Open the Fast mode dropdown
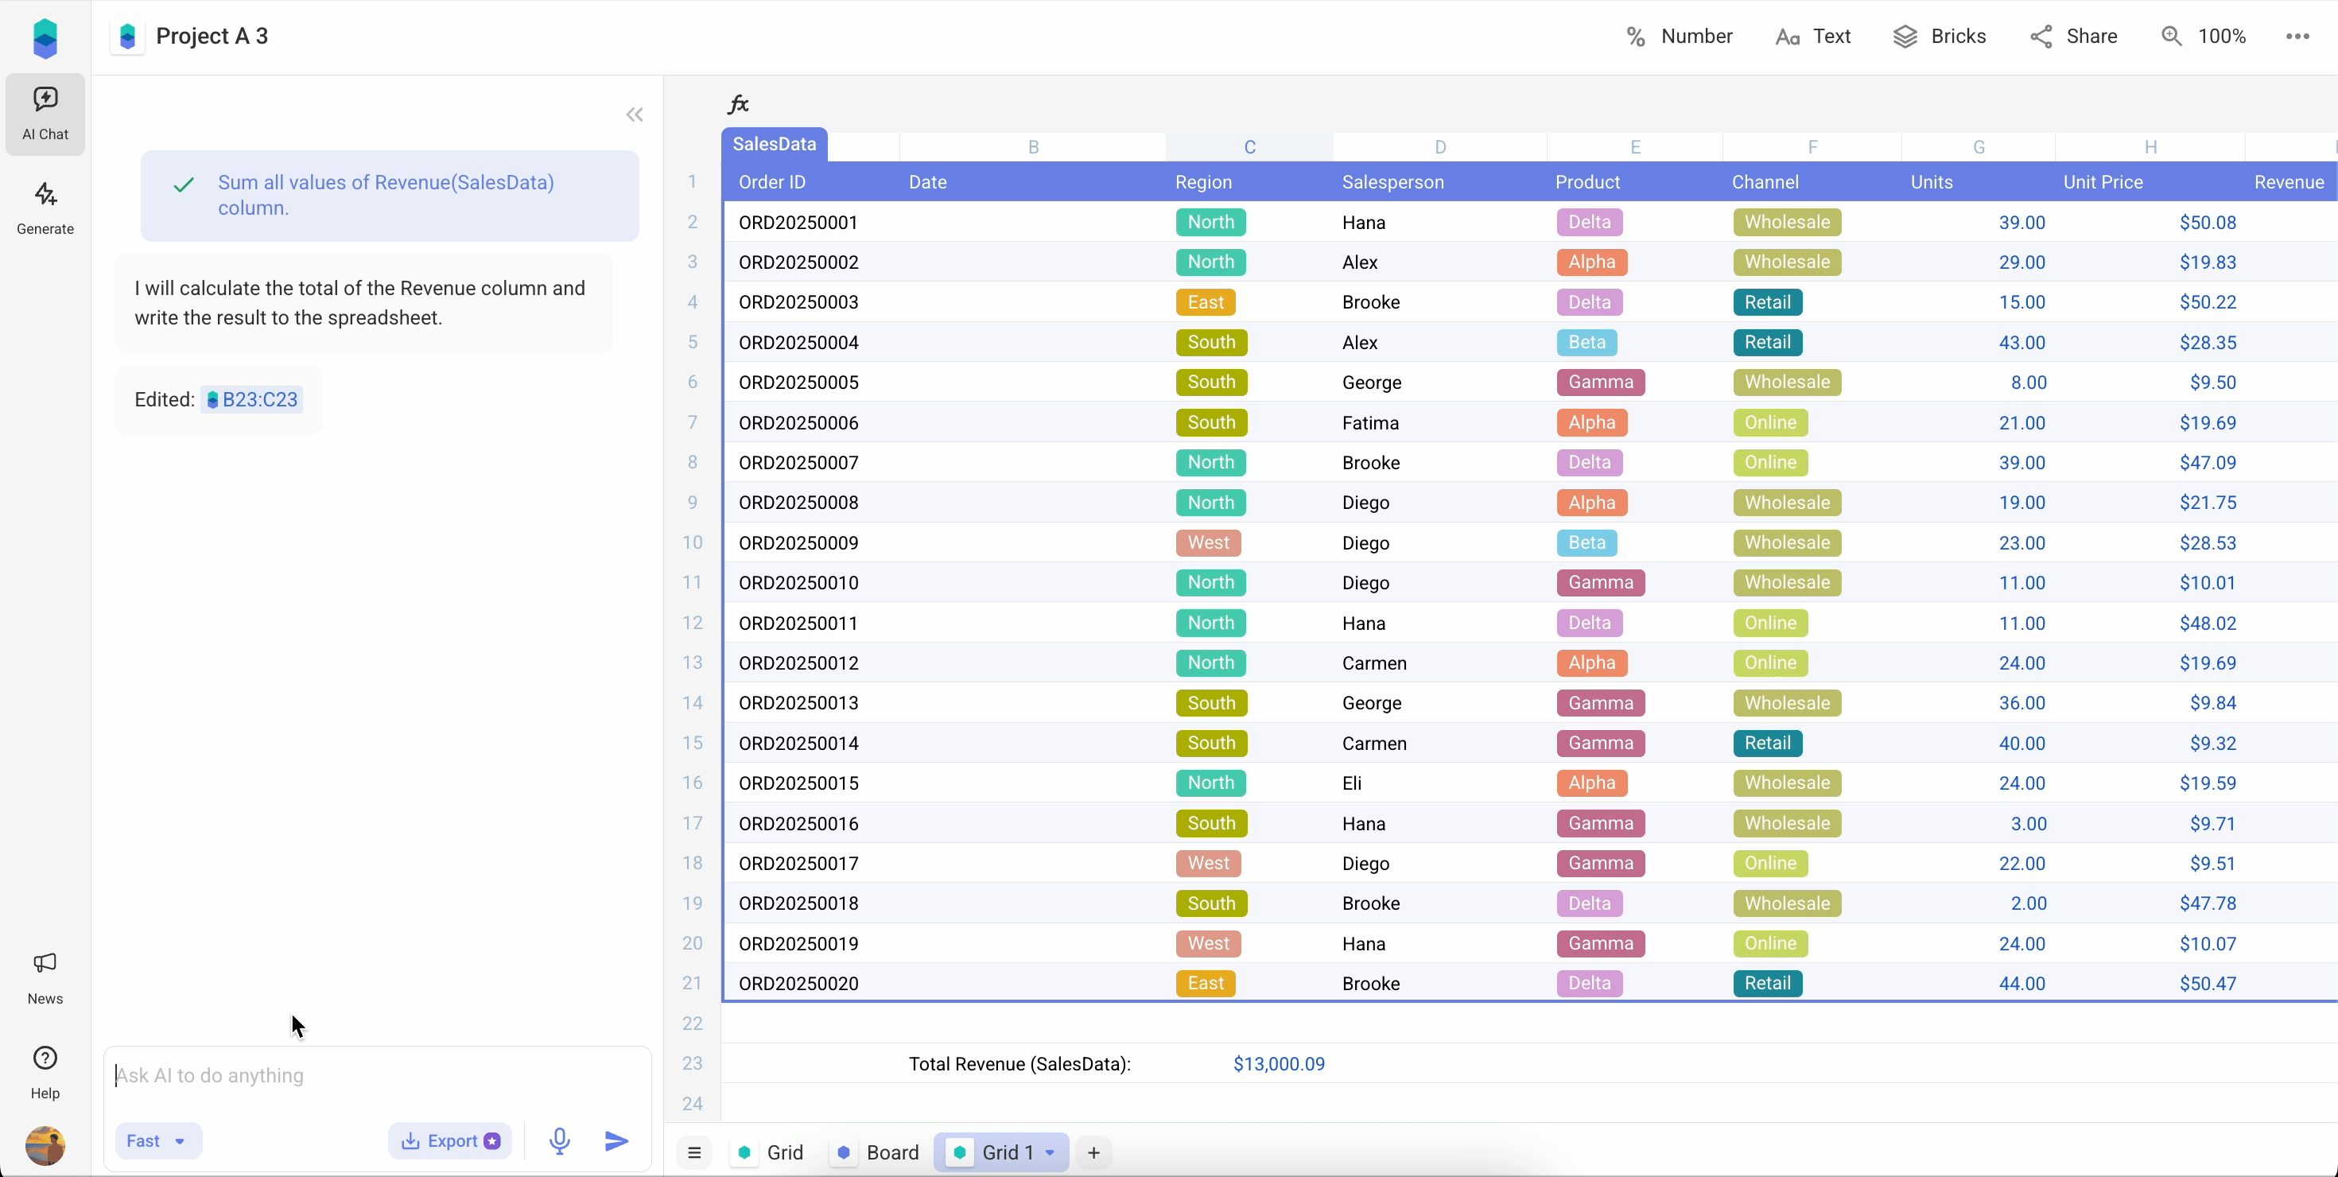Image resolution: width=2338 pixels, height=1177 pixels. coord(157,1140)
